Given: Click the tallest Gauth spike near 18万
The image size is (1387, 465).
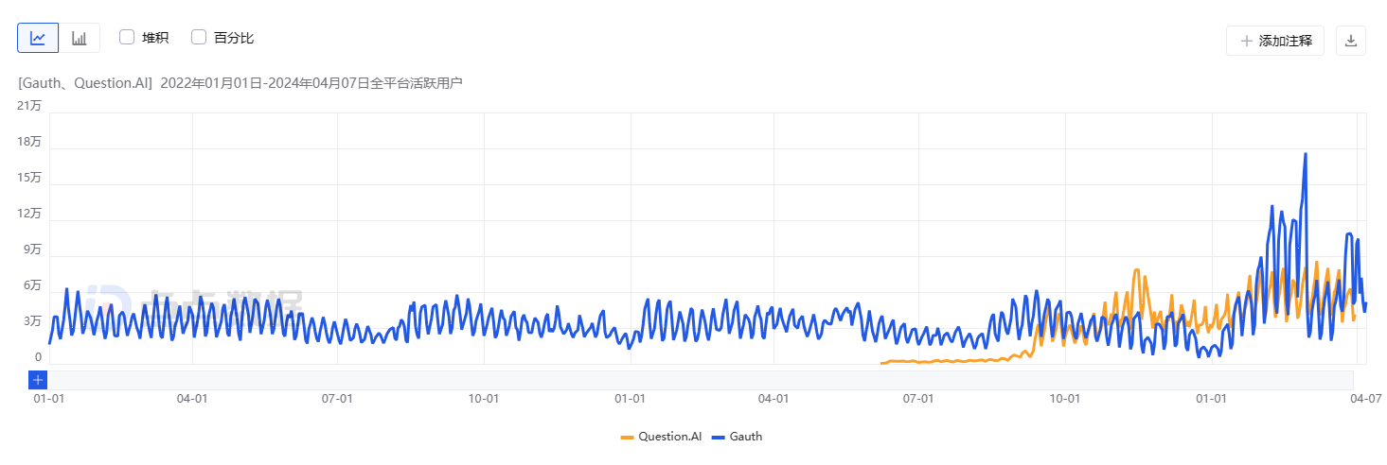Looking at the screenshot, I should pos(1306,154).
